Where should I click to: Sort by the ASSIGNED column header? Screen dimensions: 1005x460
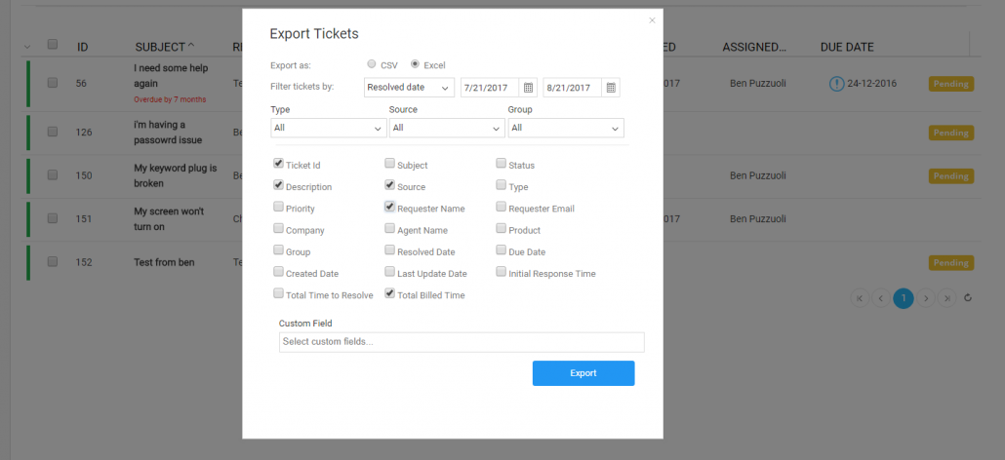tap(754, 48)
